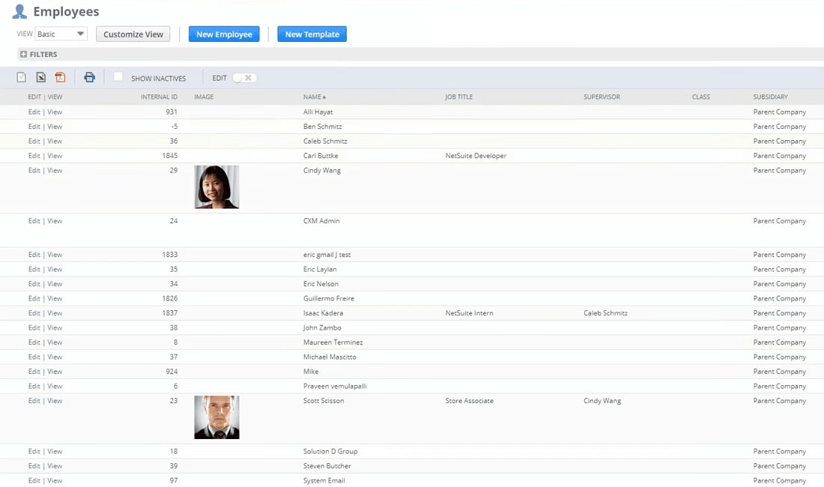Open Scott Scisson's photo thumbnail

[216, 417]
